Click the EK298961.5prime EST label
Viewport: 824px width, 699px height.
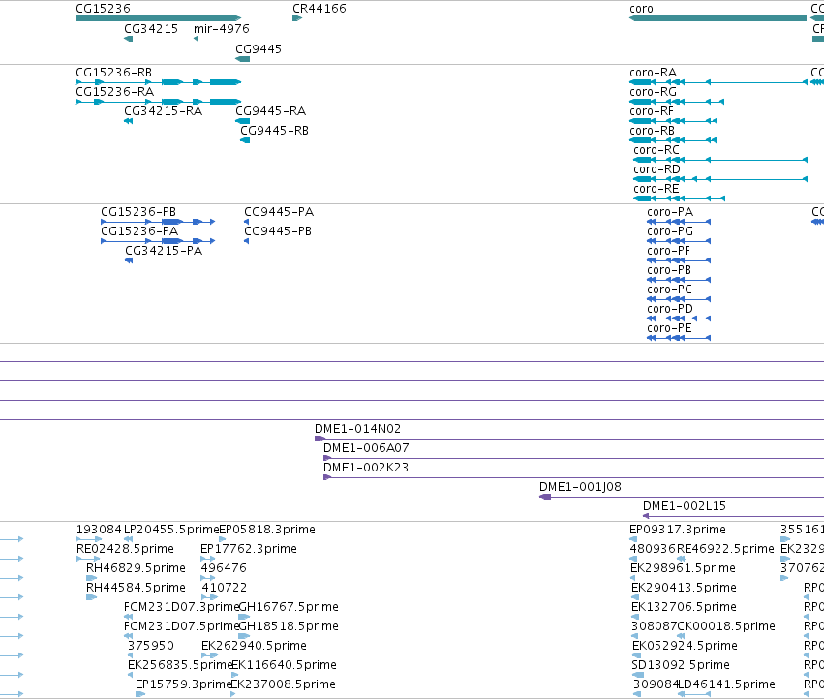pos(683,568)
